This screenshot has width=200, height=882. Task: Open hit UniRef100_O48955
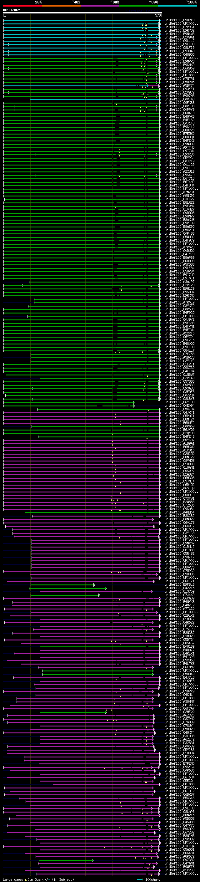click(x=179, y=54)
